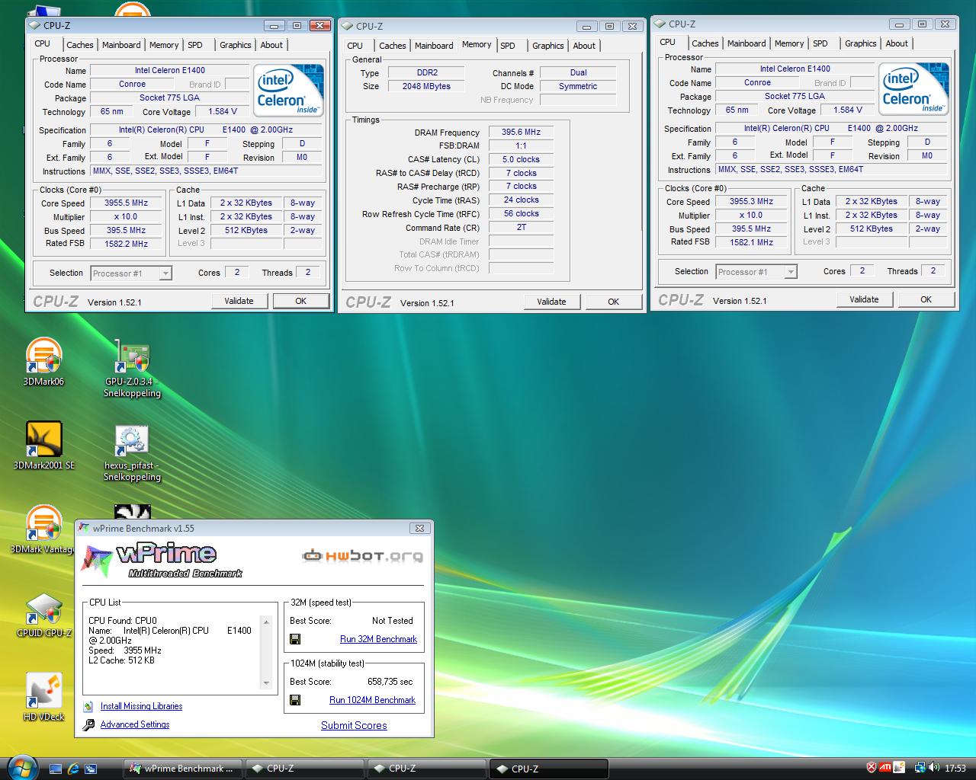Screen dimensions: 976x780
Task: Click the floppy save icon under 32M speed test
Action: (295, 639)
